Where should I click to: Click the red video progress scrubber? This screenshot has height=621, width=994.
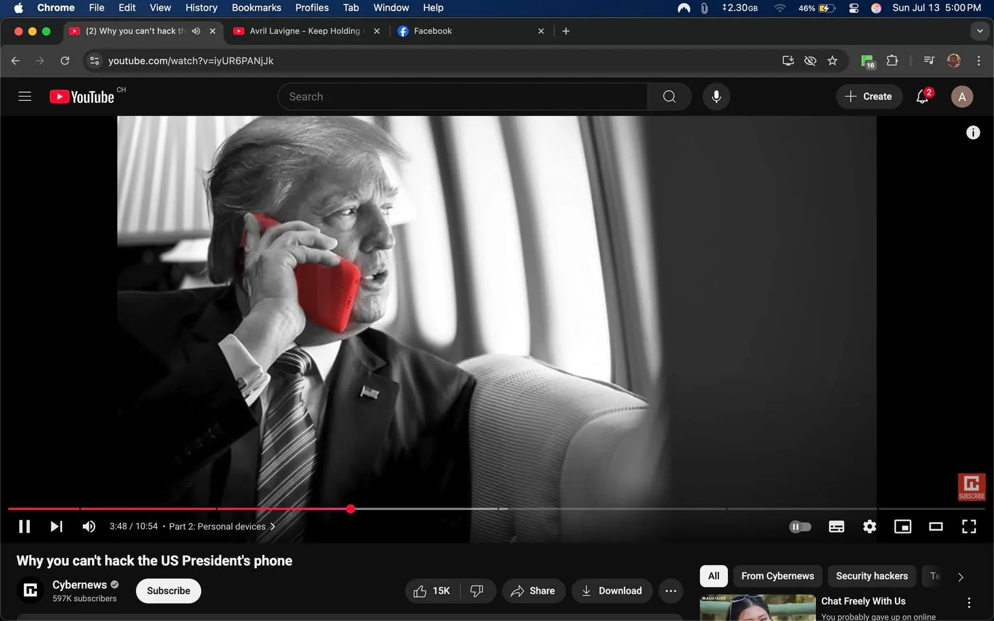[350, 509]
